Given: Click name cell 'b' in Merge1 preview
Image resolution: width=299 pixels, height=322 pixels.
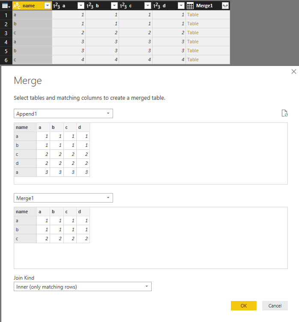Looking at the screenshot, I should (x=25, y=230).
